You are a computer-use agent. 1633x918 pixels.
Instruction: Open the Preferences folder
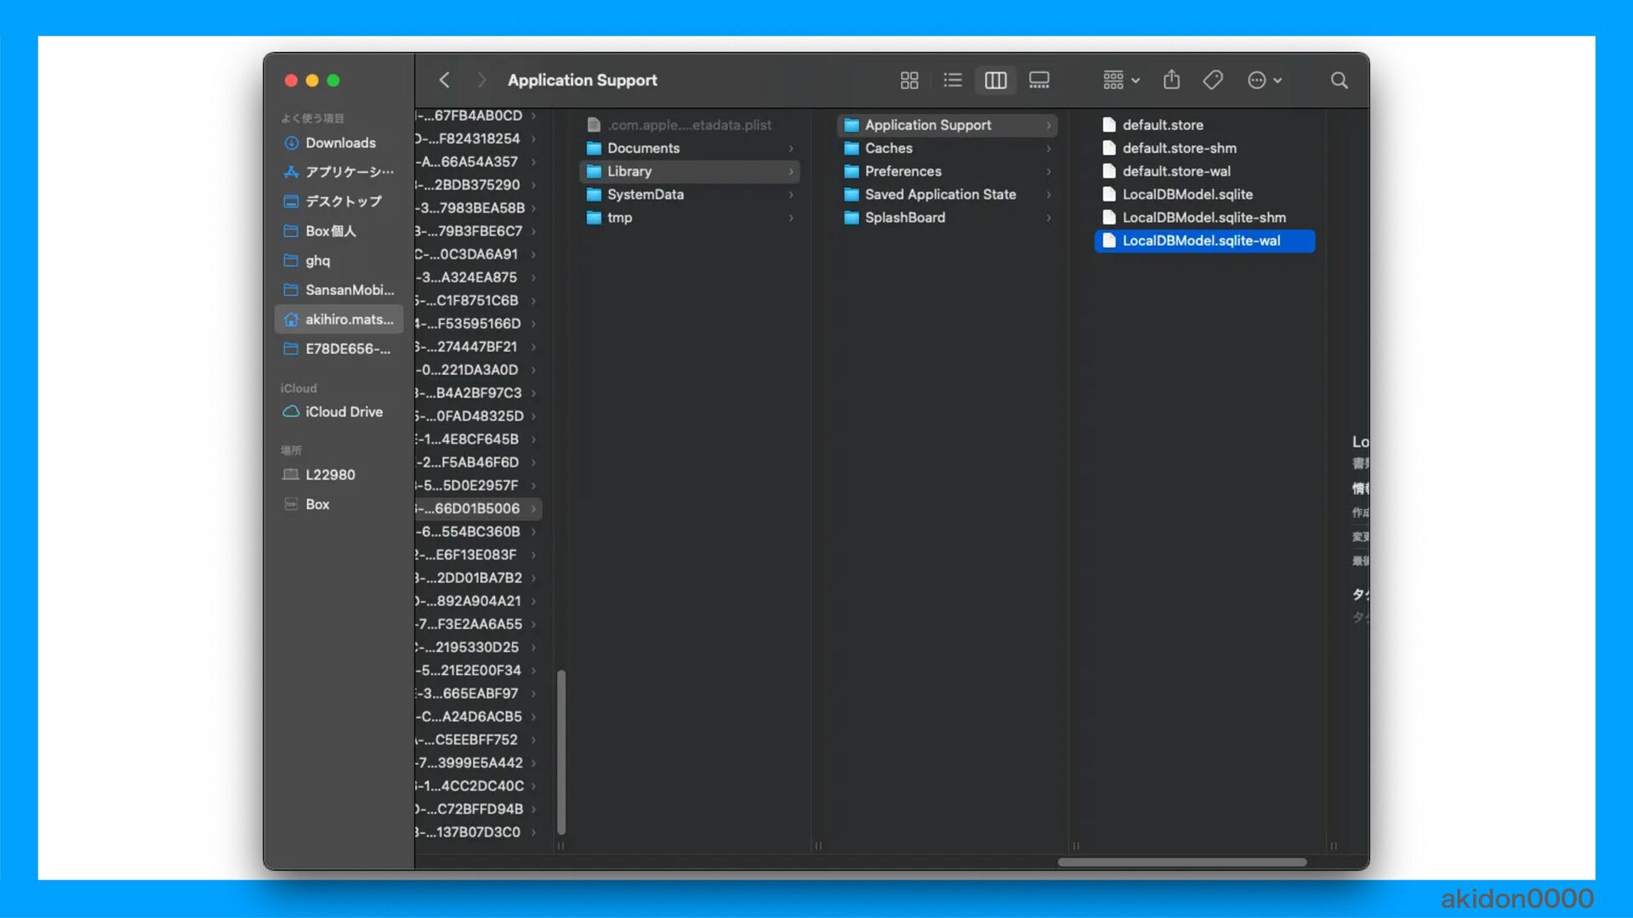pyautogui.click(x=902, y=171)
